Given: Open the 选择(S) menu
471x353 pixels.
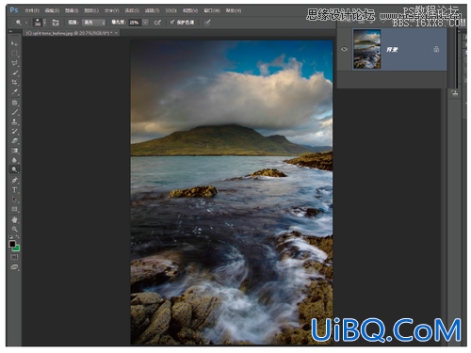Looking at the screenshot, I should 132,10.
